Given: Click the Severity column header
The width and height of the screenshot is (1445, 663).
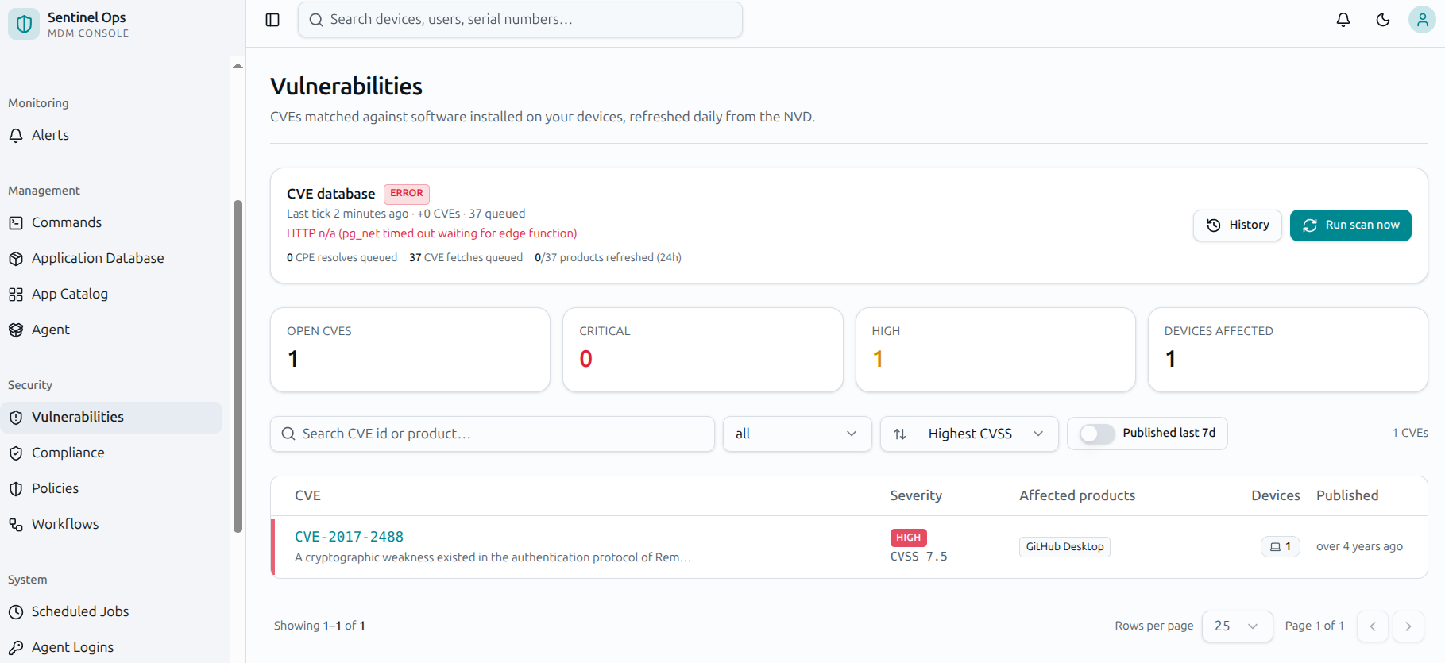Looking at the screenshot, I should (916, 495).
